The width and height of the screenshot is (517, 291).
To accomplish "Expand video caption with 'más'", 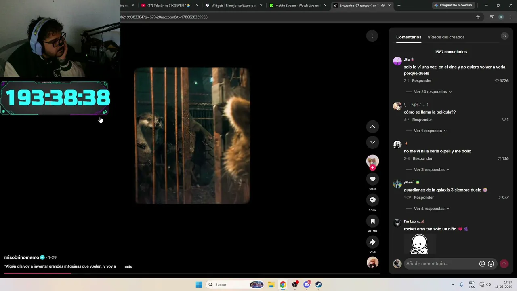I will (x=128, y=266).
